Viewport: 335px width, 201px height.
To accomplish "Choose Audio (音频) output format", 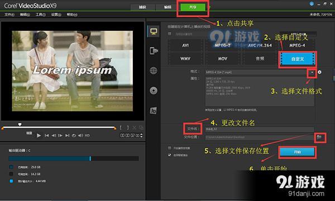I will click(260, 59).
